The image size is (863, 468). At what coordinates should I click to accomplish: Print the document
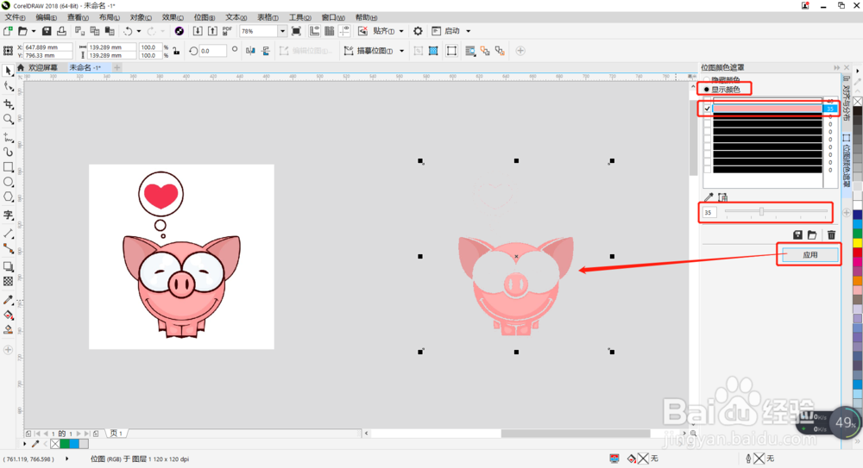pos(61,31)
